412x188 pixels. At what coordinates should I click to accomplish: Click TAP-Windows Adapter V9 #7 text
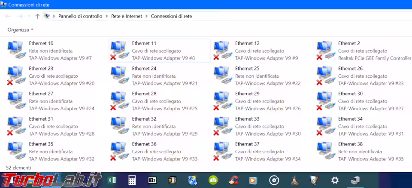coord(60,58)
